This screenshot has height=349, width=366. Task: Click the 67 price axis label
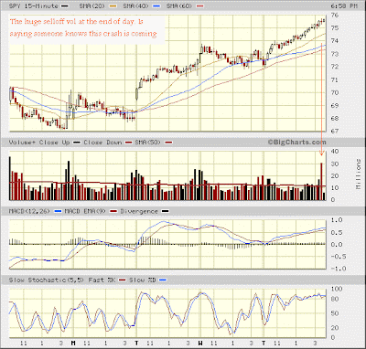pos(335,131)
